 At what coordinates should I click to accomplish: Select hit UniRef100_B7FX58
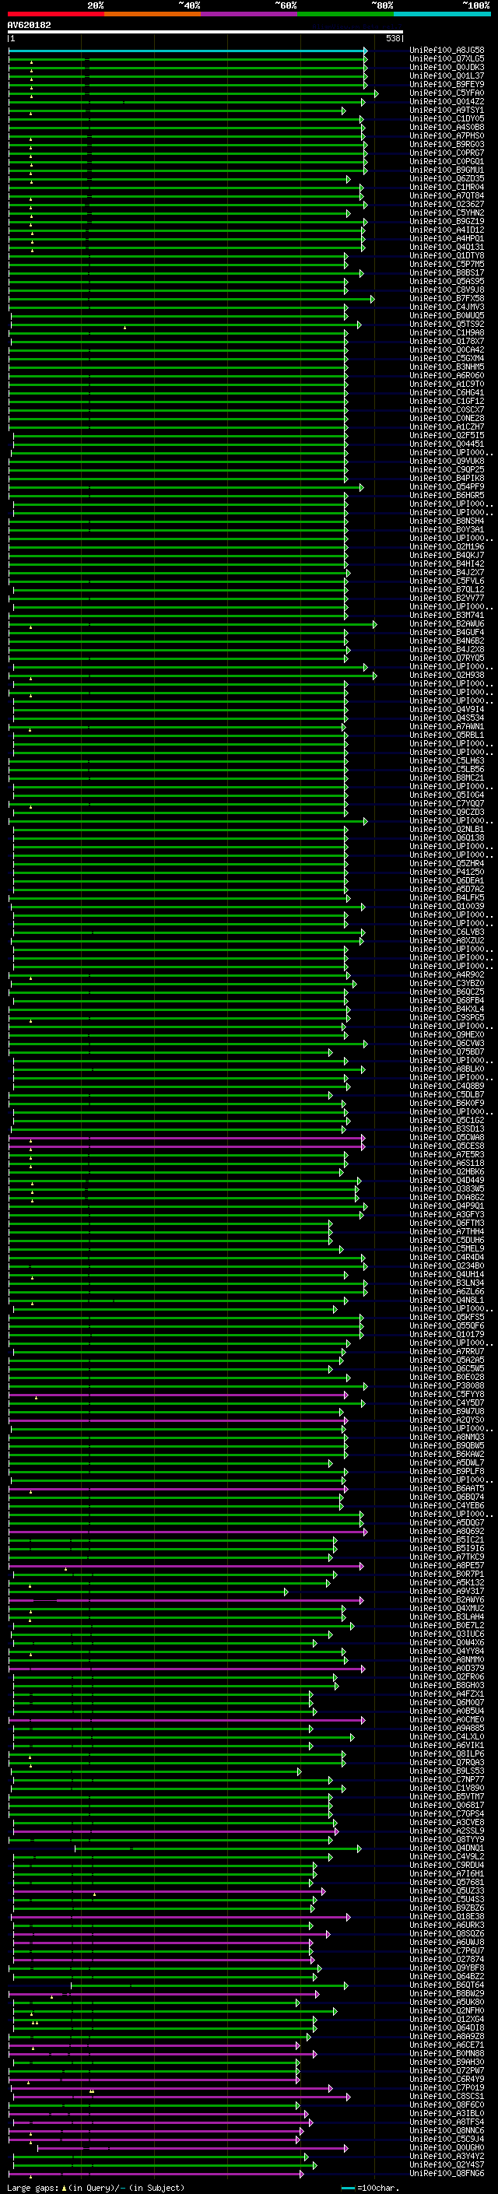point(447,298)
